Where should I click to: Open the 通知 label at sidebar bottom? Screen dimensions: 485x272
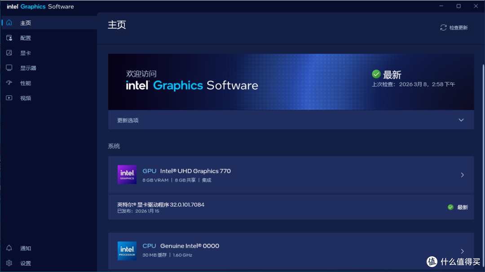(25, 248)
